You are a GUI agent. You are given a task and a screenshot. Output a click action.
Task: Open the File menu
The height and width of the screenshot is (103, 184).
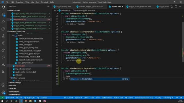tap(7, 2)
